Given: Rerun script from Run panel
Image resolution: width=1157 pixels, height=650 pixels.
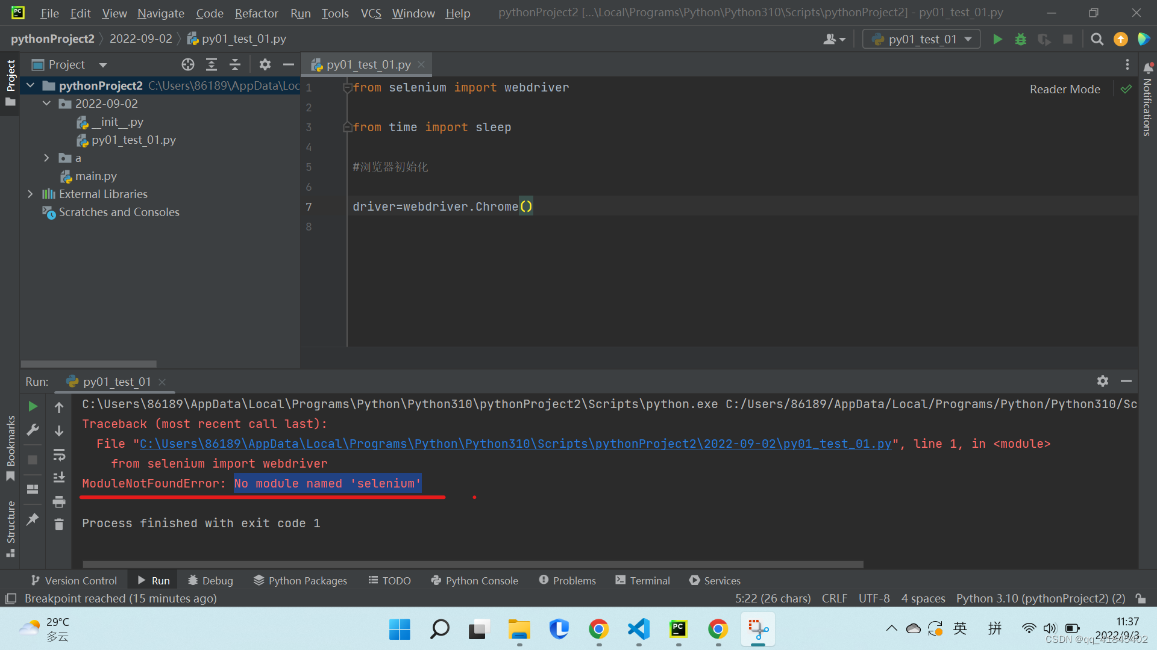Looking at the screenshot, I should click(x=33, y=407).
